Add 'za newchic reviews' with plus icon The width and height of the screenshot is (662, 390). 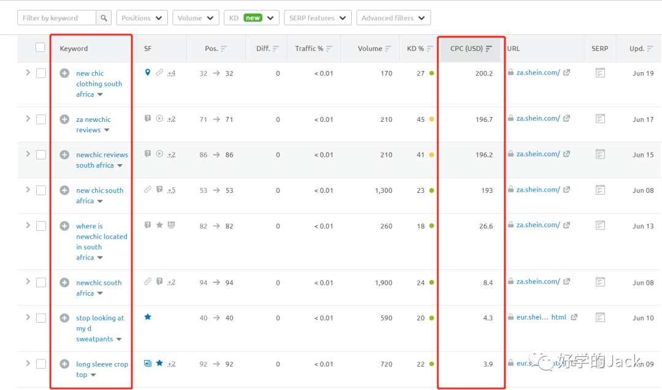pyautogui.click(x=64, y=119)
